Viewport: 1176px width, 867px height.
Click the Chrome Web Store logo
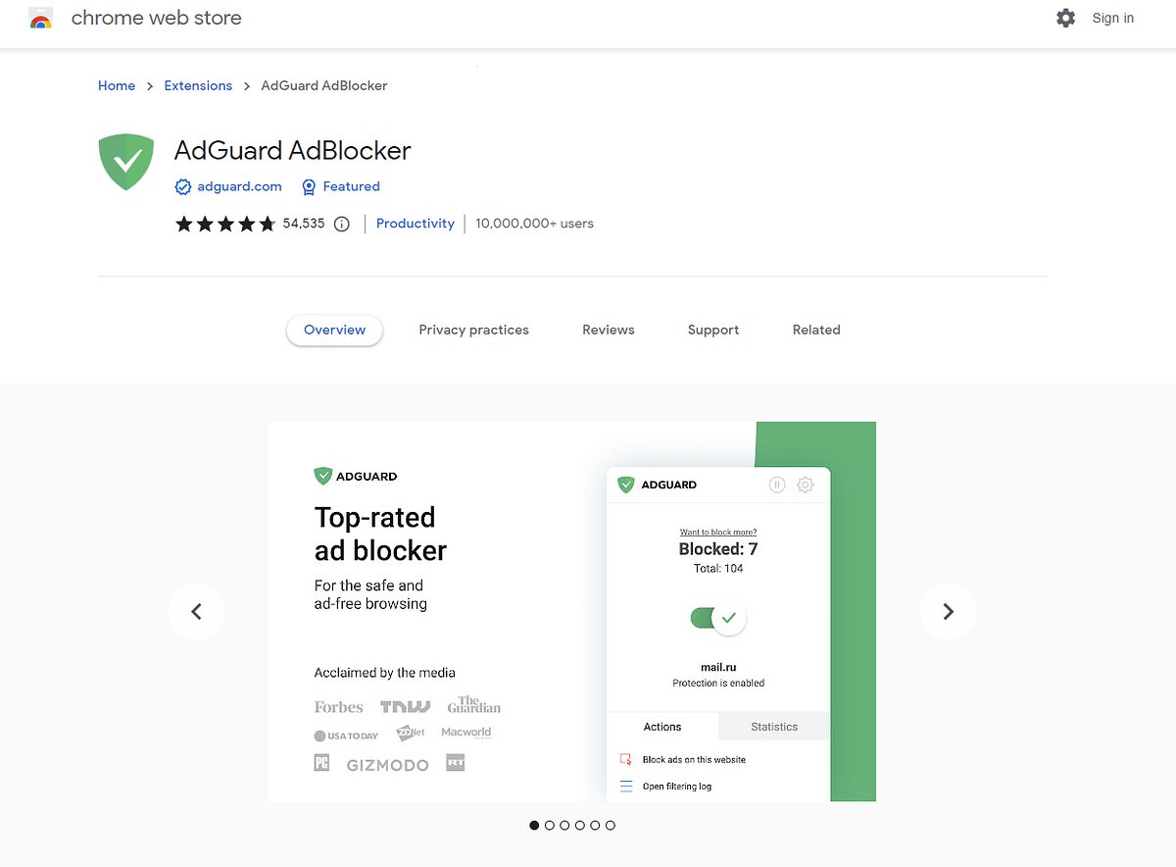(x=40, y=18)
